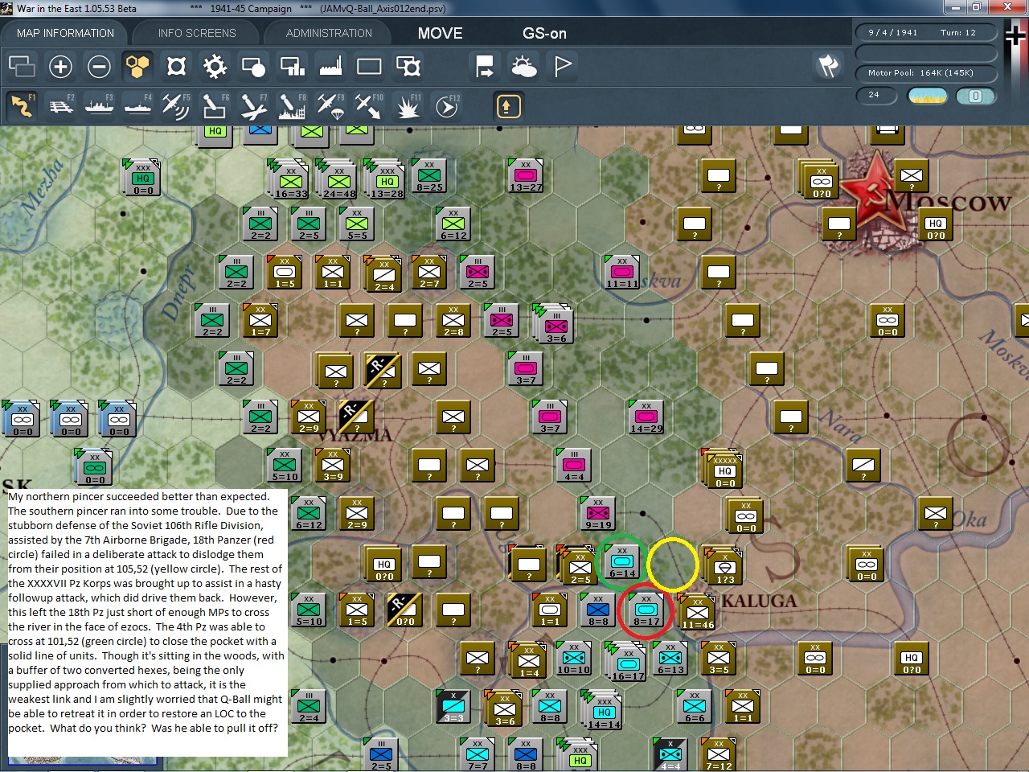
Task: Select the F5 air reconnaissance mode
Action: pyautogui.click(x=176, y=106)
